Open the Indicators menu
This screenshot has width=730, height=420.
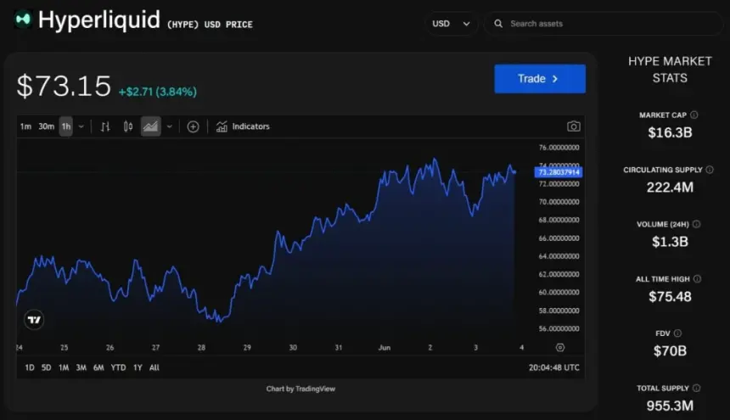pyautogui.click(x=243, y=126)
